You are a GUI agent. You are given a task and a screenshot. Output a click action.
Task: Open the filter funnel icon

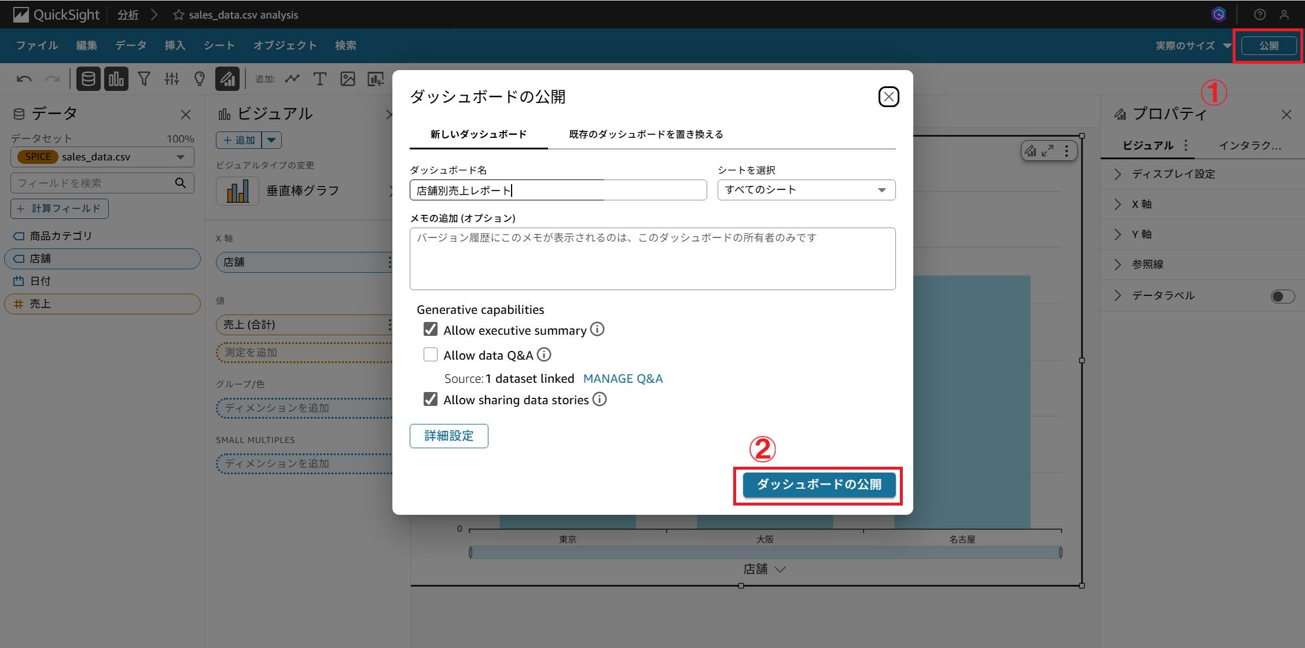pyautogui.click(x=144, y=79)
